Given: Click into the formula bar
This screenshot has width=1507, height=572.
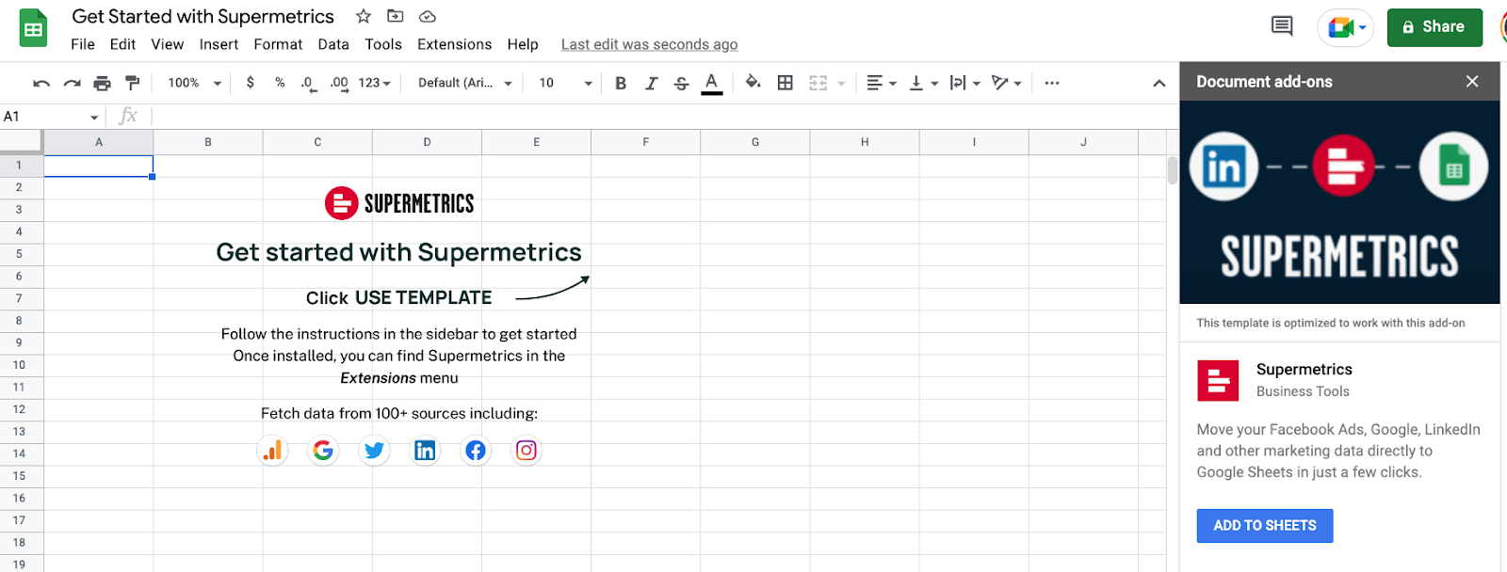Looking at the screenshot, I should coord(663,117).
